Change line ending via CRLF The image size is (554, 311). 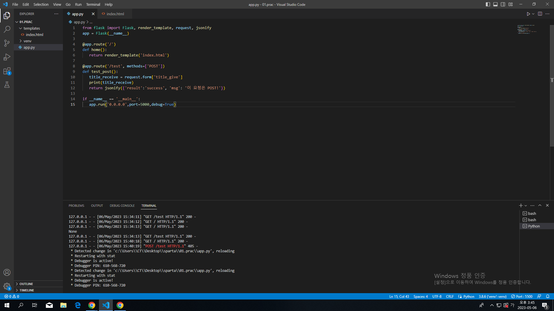coord(450,296)
